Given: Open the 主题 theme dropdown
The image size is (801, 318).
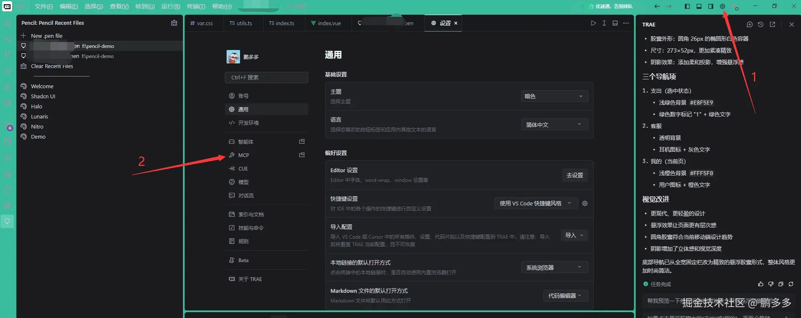Looking at the screenshot, I should pyautogui.click(x=554, y=96).
